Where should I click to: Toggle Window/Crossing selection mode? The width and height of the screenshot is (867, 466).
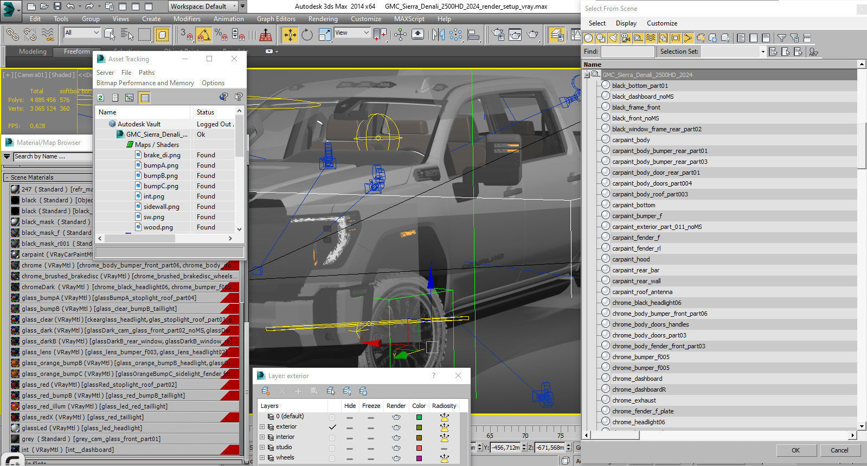[162, 35]
